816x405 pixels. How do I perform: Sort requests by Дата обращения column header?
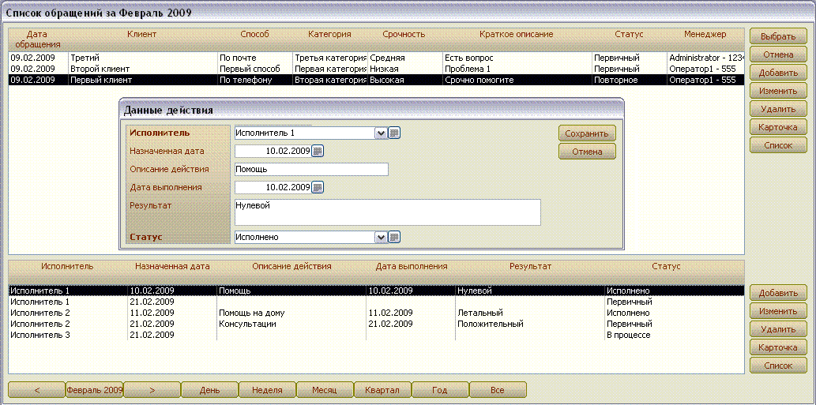click(37, 39)
